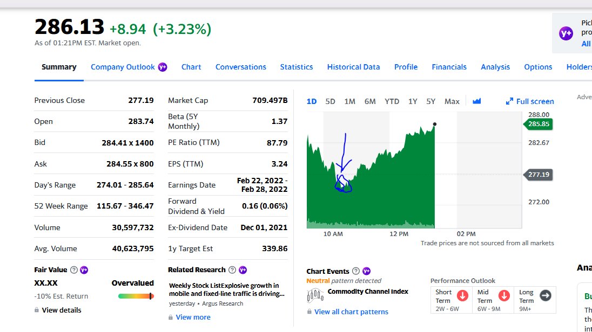Open the Analysis tab
The image size is (592, 332).
coord(495,67)
